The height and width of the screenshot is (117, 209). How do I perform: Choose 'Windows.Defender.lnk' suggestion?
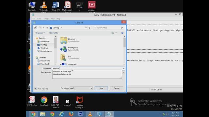[x=62, y=74]
